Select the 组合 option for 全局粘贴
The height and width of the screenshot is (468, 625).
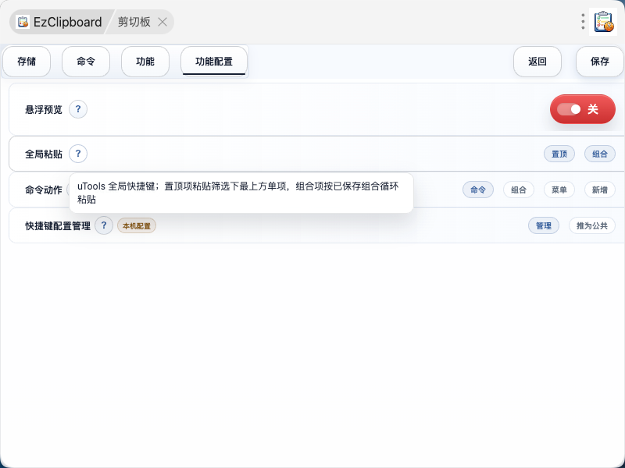(600, 154)
